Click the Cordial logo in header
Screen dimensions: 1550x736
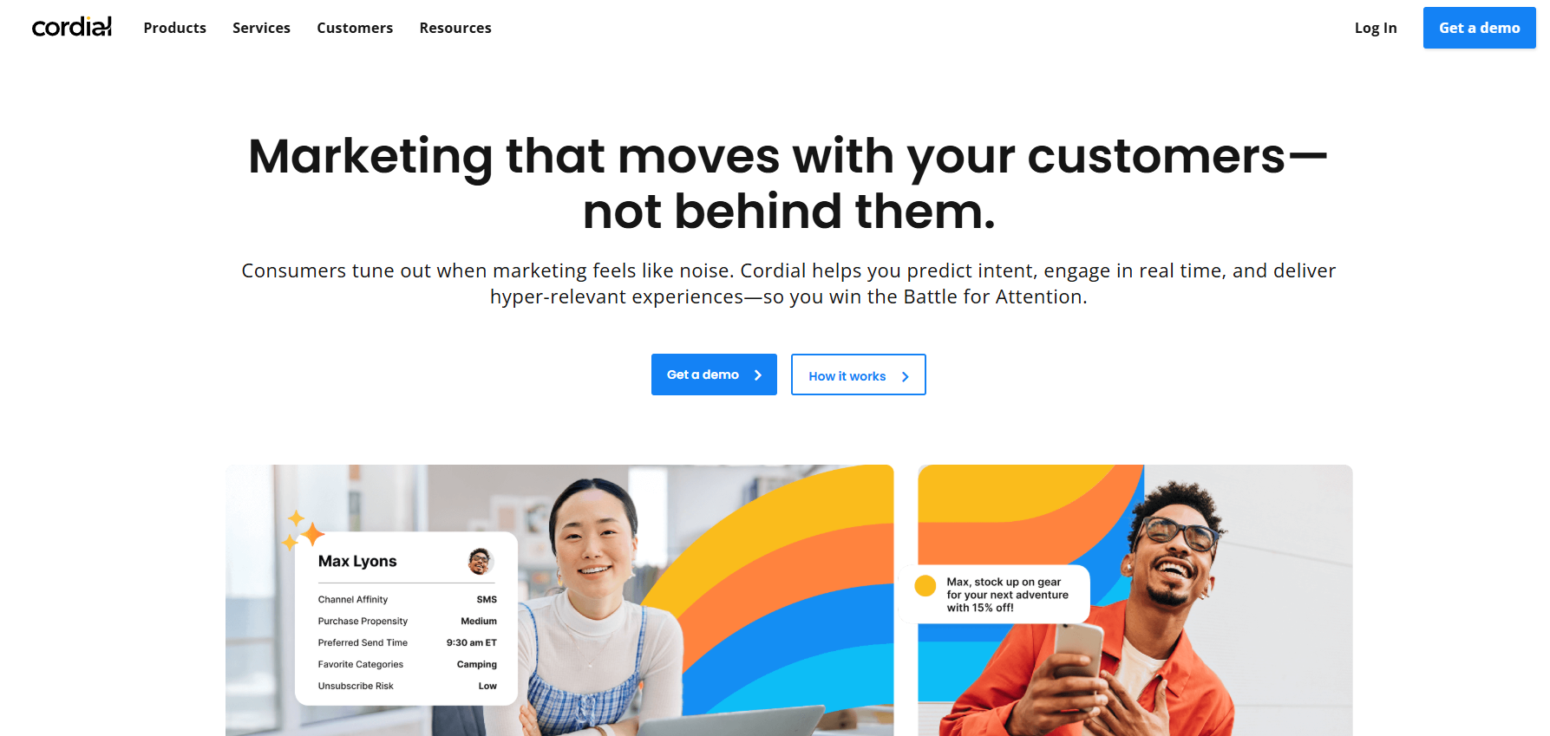coord(71,27)
